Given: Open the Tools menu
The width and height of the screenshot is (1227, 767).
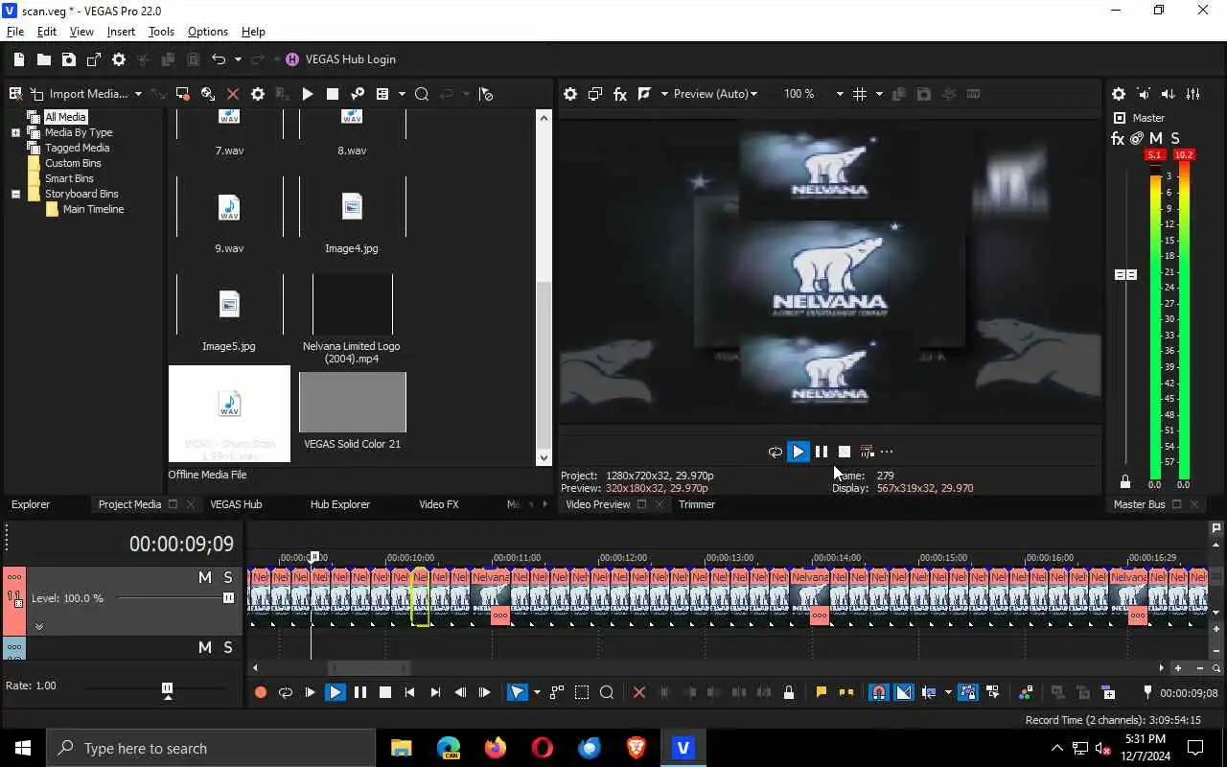Looking at the screenshot, I should point(161,32).
